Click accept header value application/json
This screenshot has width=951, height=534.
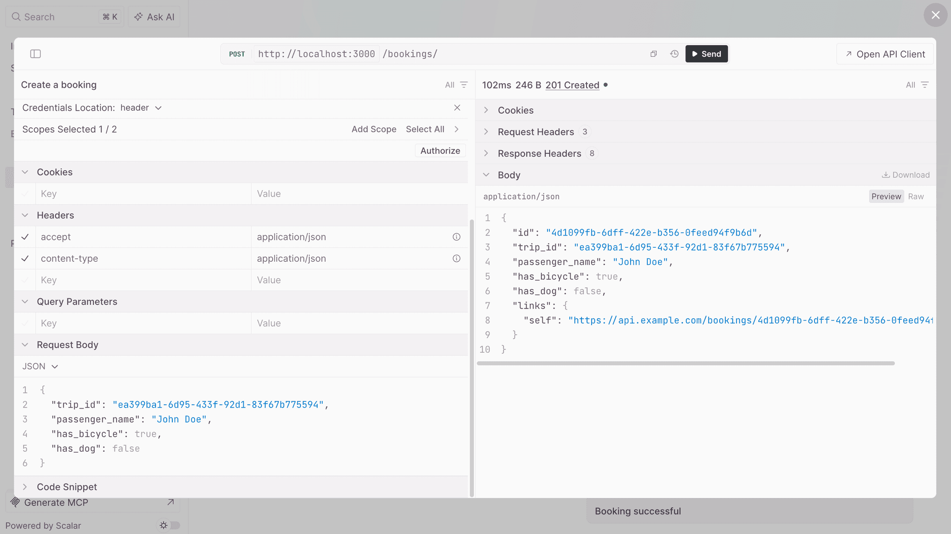[x=292, y=237]
